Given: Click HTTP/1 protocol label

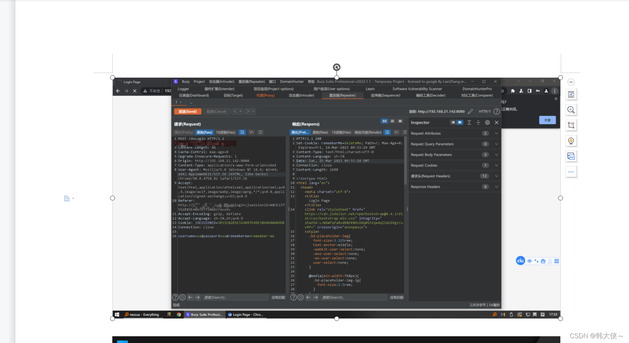Looking at the screenshot, I should tap(485, 111).
